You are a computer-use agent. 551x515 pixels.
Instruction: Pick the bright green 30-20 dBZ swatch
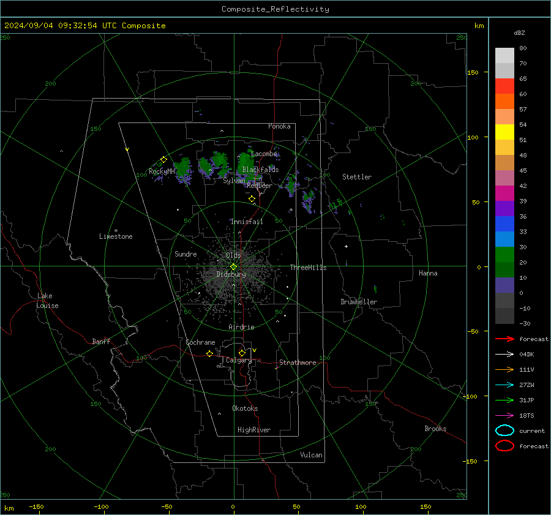[x=504, y=254]
